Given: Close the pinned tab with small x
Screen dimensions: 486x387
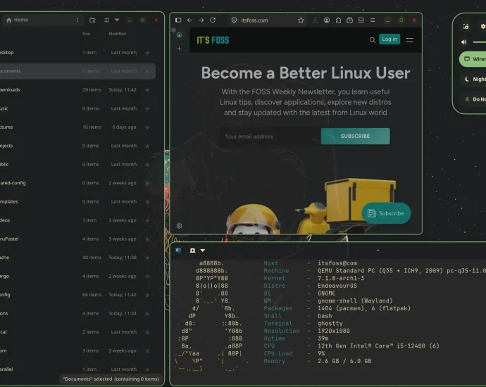Looking at the screenshot, I should coord(173,30).
